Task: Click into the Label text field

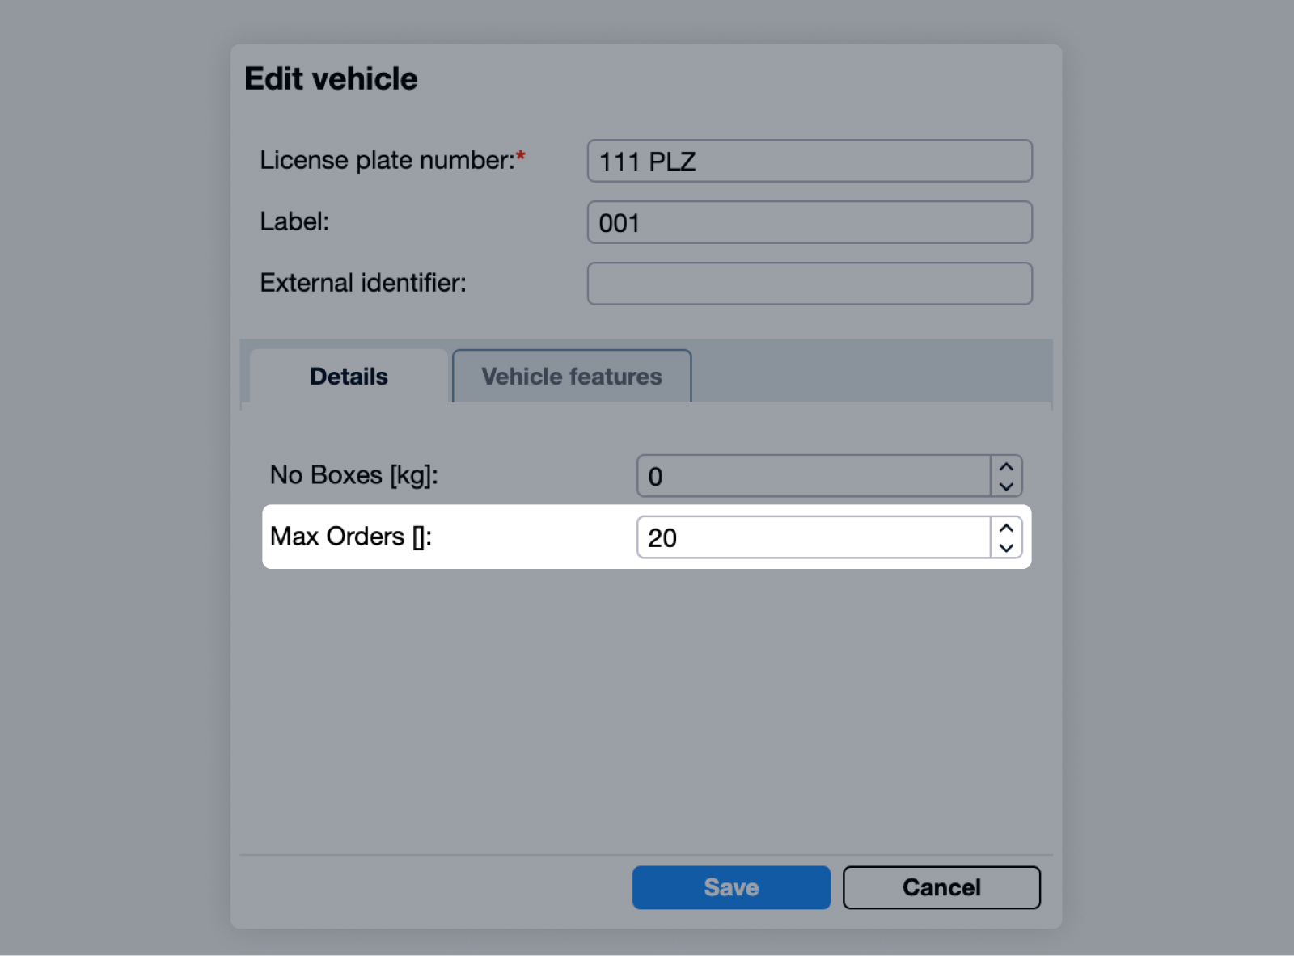Action: [809, 222]
